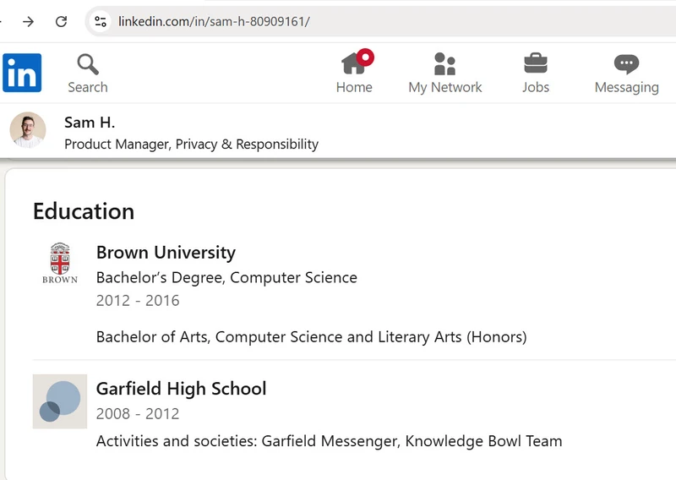Click the linkedin.com URL in the address bar
This screenshot has width=676, height=480.
click(x=214, y=21)
